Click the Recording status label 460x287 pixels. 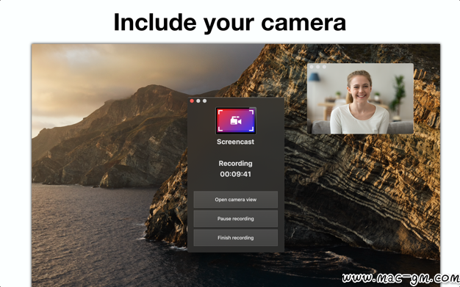tap(236, 163)
